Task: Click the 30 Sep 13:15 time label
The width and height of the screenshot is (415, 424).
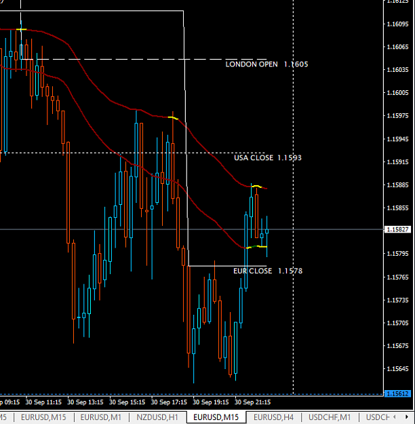Action: pyautogui.click(x=85, y=402)
